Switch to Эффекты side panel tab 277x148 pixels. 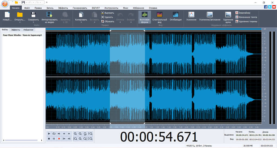[16, 30]
